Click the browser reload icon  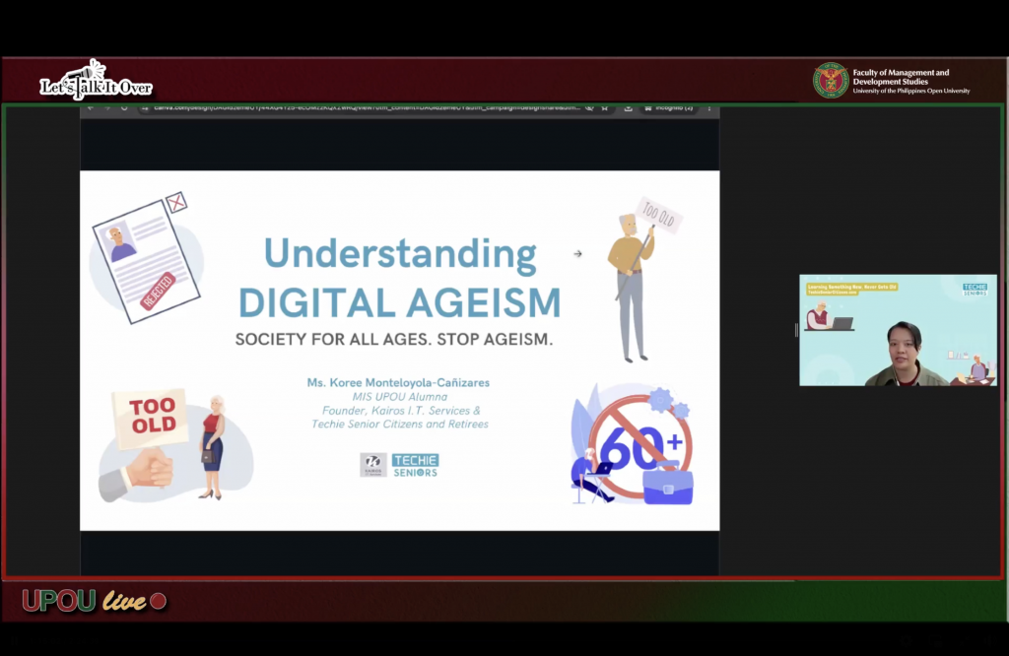[124, 107]
